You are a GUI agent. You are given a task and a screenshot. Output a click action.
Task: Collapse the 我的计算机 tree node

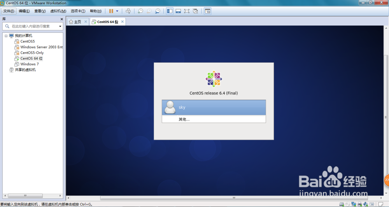tap(6, 36)
